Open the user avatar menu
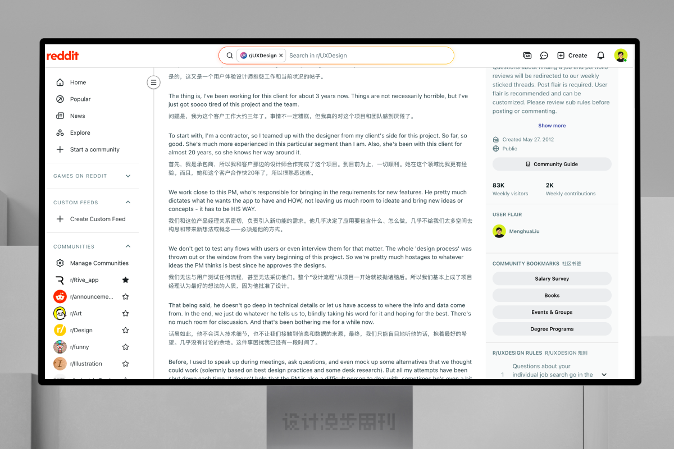674x449 pixels. click(x=621, y=56)
